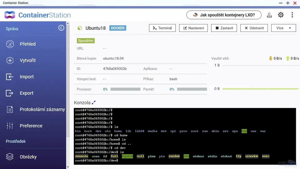The width and height of the screenshot is (300, 169).
Task: Collapse the sidebar with arrow button
Action: pyautogui.click(x=61, y=28)
